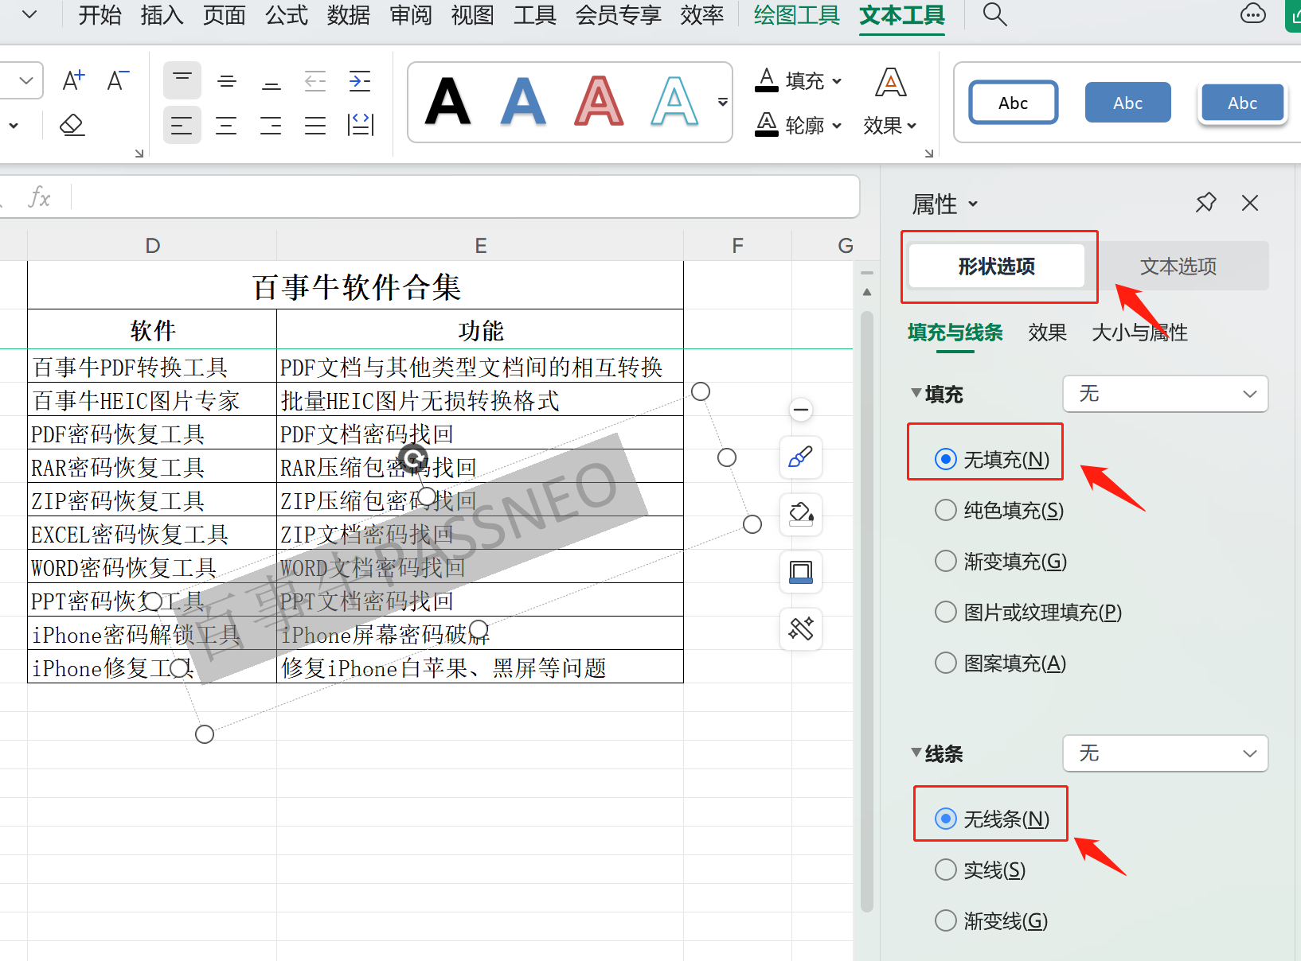Choose the blue text style preset
This screenshot has height=961, width=1301.
click(523, 102)
